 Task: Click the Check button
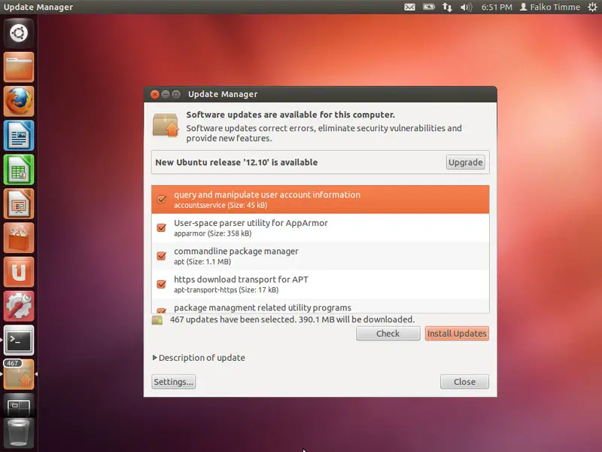tap(388, 334)
